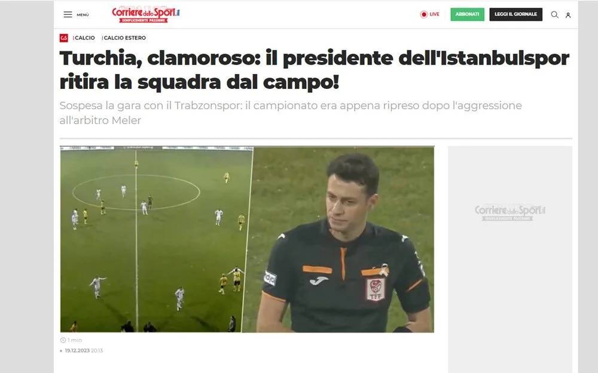Open the user account icon
598x373 pixels.
pos(568,16)
